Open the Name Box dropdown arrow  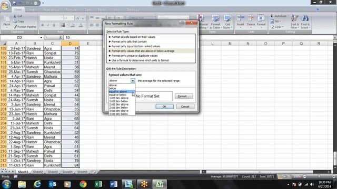(41, 37)
